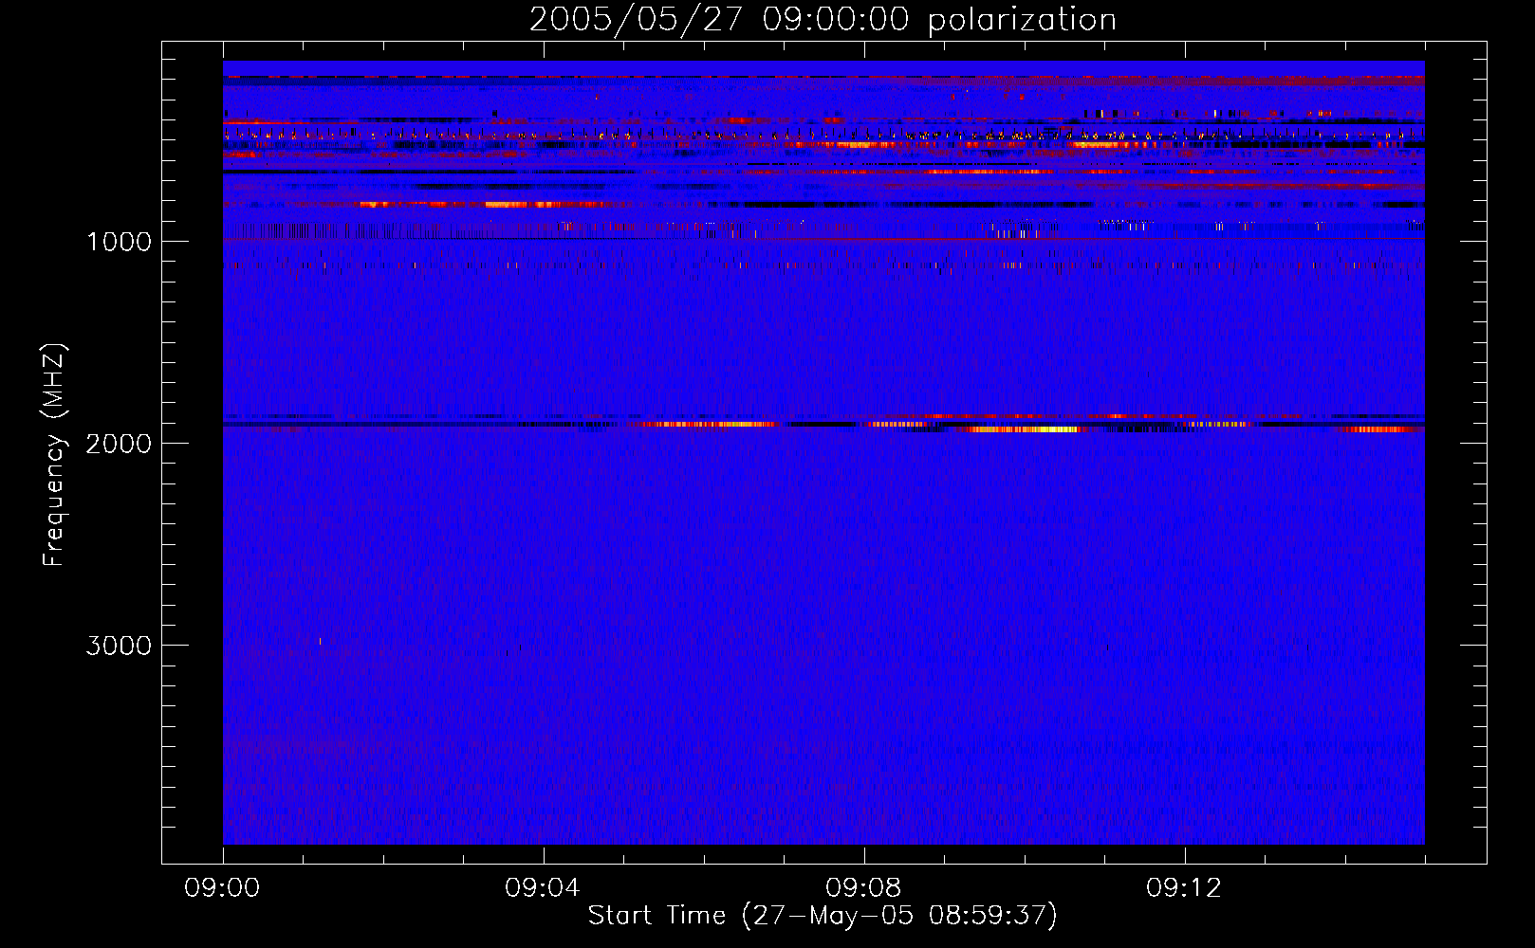The image size is (1535, 948).
Task: Click the 09:12 time tick label
Action: pos(1184,888)
